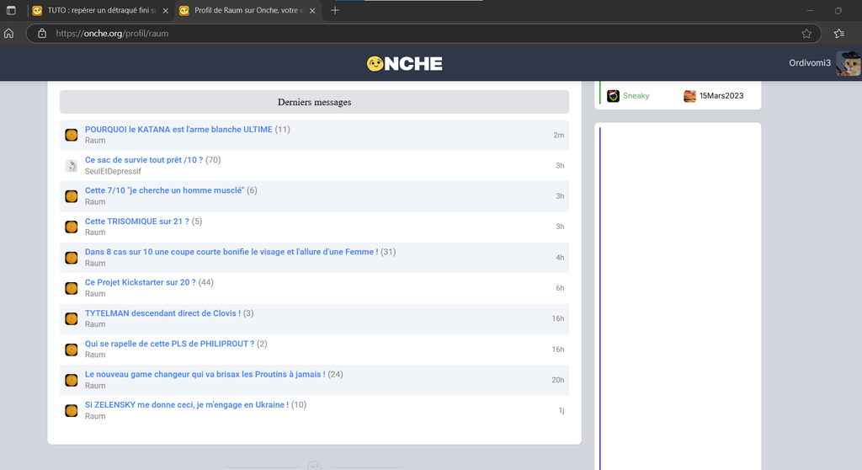Open a new browser tab
Image resolution: width=862 pixels, height=470 pixels.
[x=335, y=10]
